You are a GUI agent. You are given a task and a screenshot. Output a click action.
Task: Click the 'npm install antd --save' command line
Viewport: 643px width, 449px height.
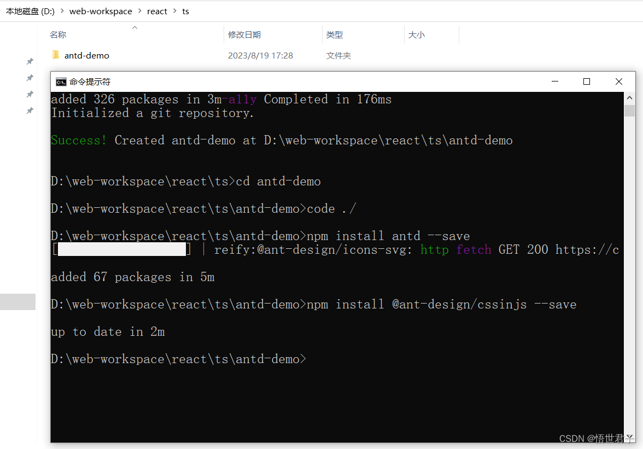point(260,236)
